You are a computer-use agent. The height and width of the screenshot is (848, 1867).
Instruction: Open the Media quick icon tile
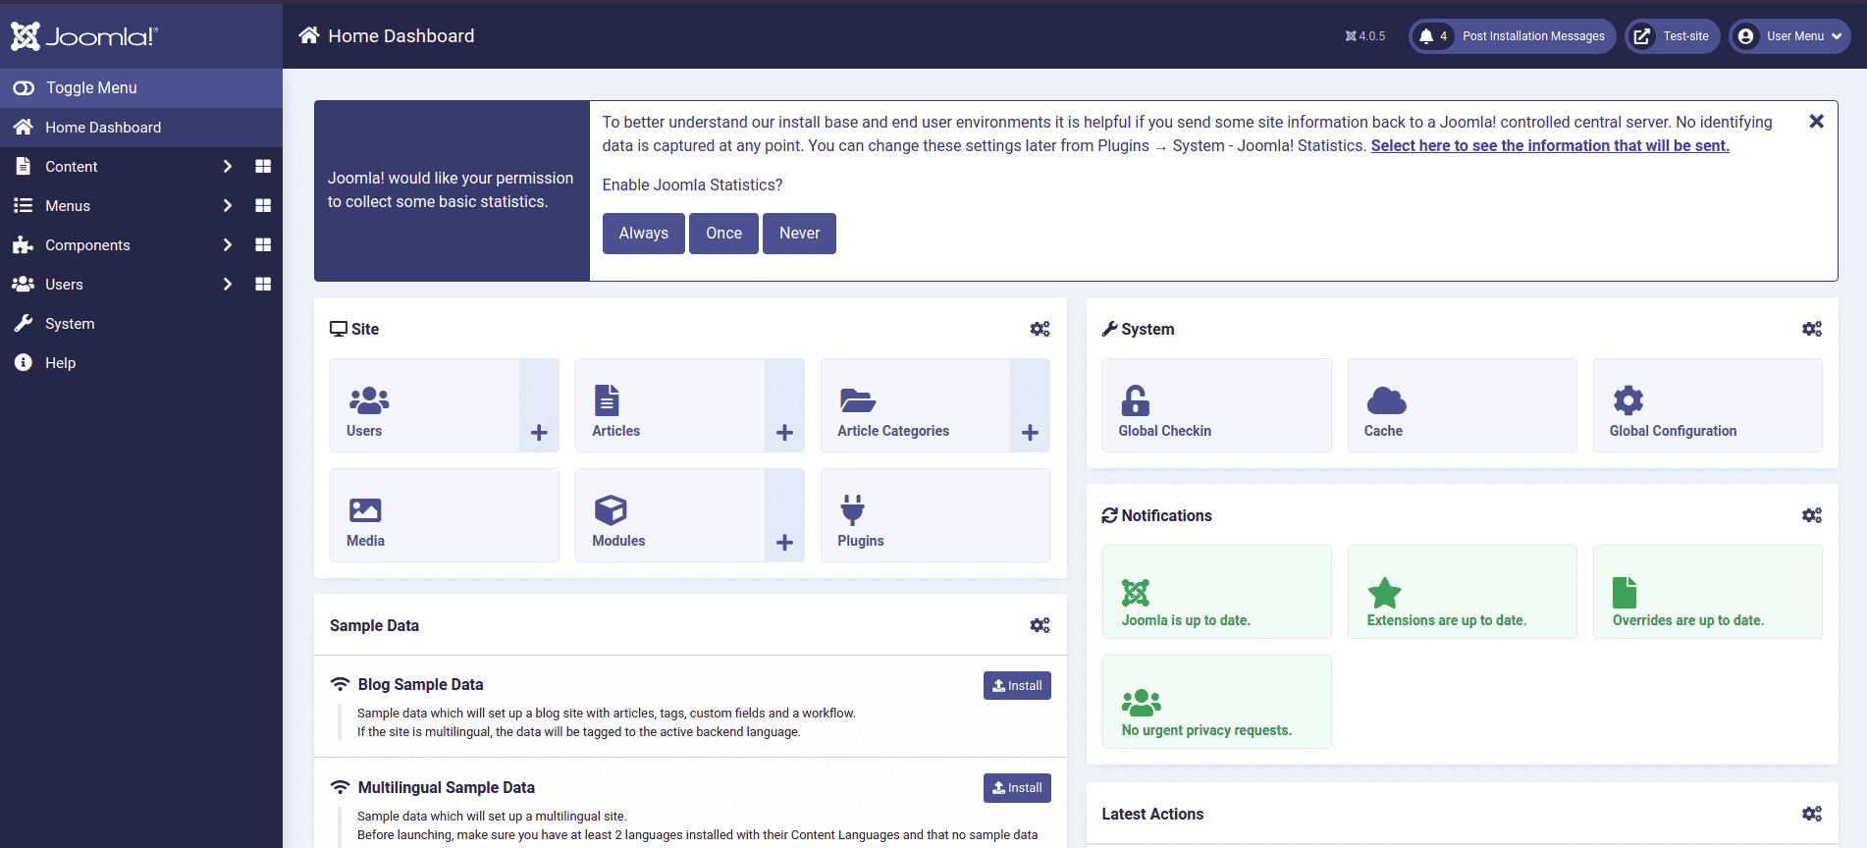(x=445, y=515)
